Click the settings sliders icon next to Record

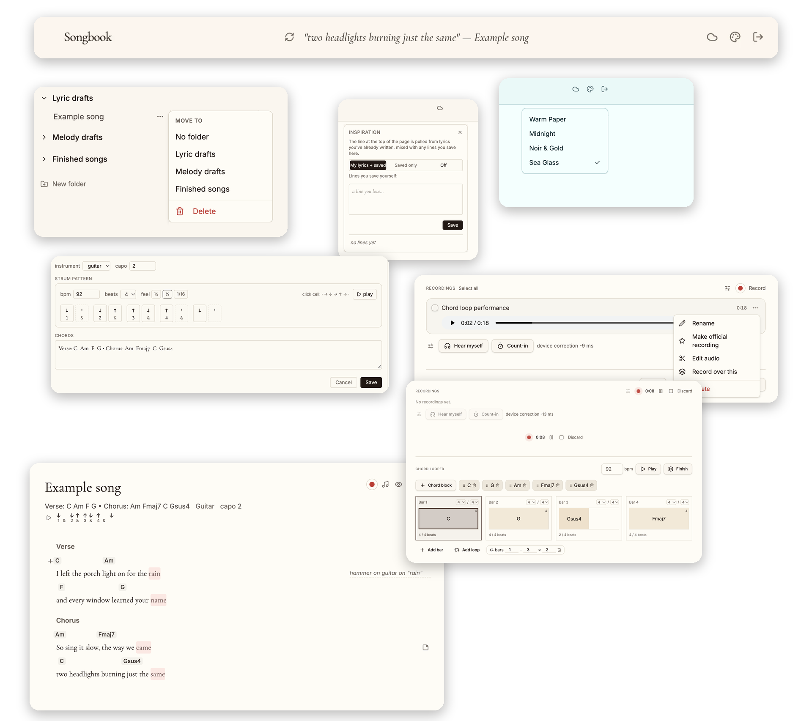click(727, 288)
